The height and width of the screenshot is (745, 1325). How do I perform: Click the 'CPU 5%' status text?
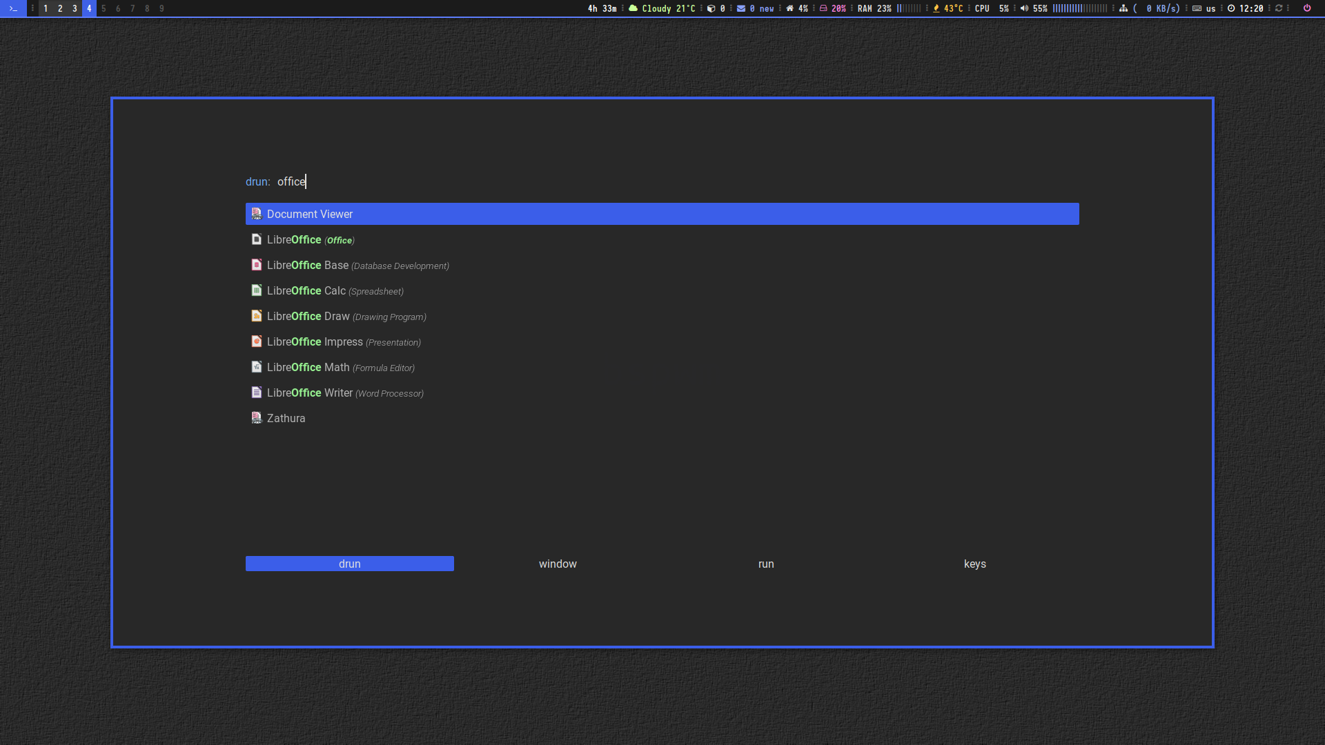pos(992,8)
